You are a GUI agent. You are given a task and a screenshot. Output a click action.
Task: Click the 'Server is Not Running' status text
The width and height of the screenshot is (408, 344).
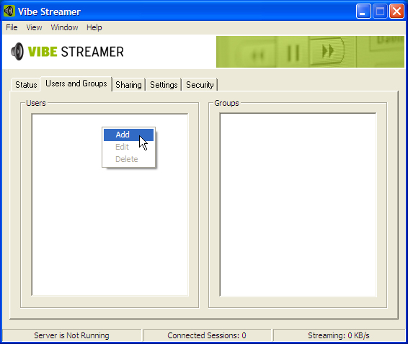(71, 335)
